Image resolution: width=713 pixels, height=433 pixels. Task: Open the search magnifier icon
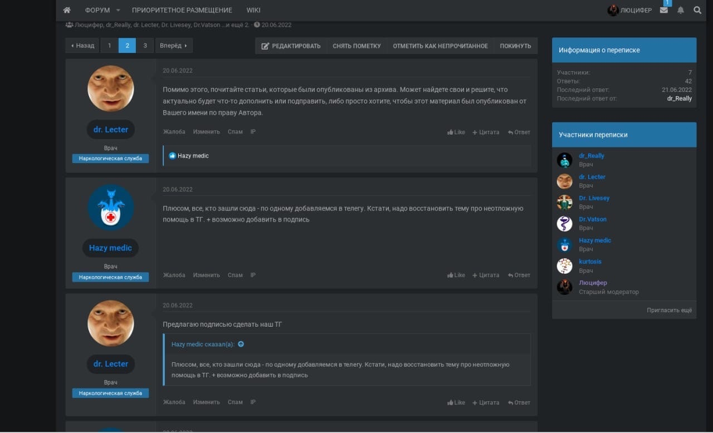tap(697, 10)
